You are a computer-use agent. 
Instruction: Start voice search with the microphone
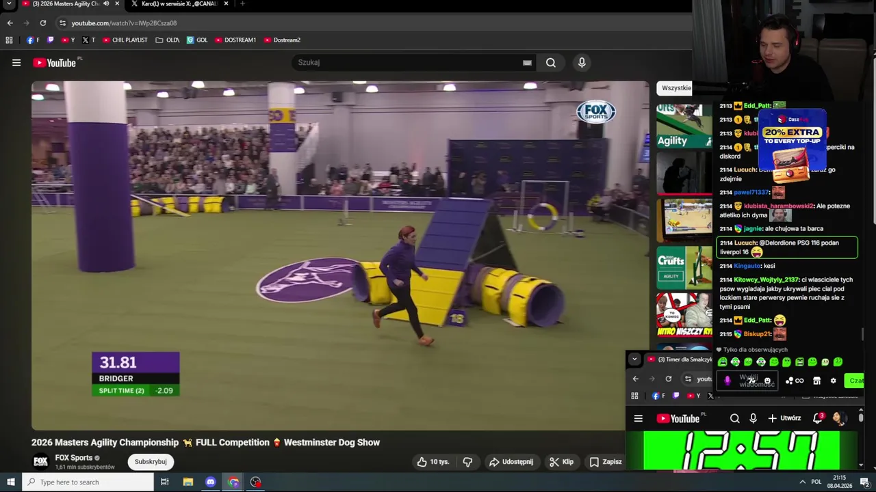(582, 63)
